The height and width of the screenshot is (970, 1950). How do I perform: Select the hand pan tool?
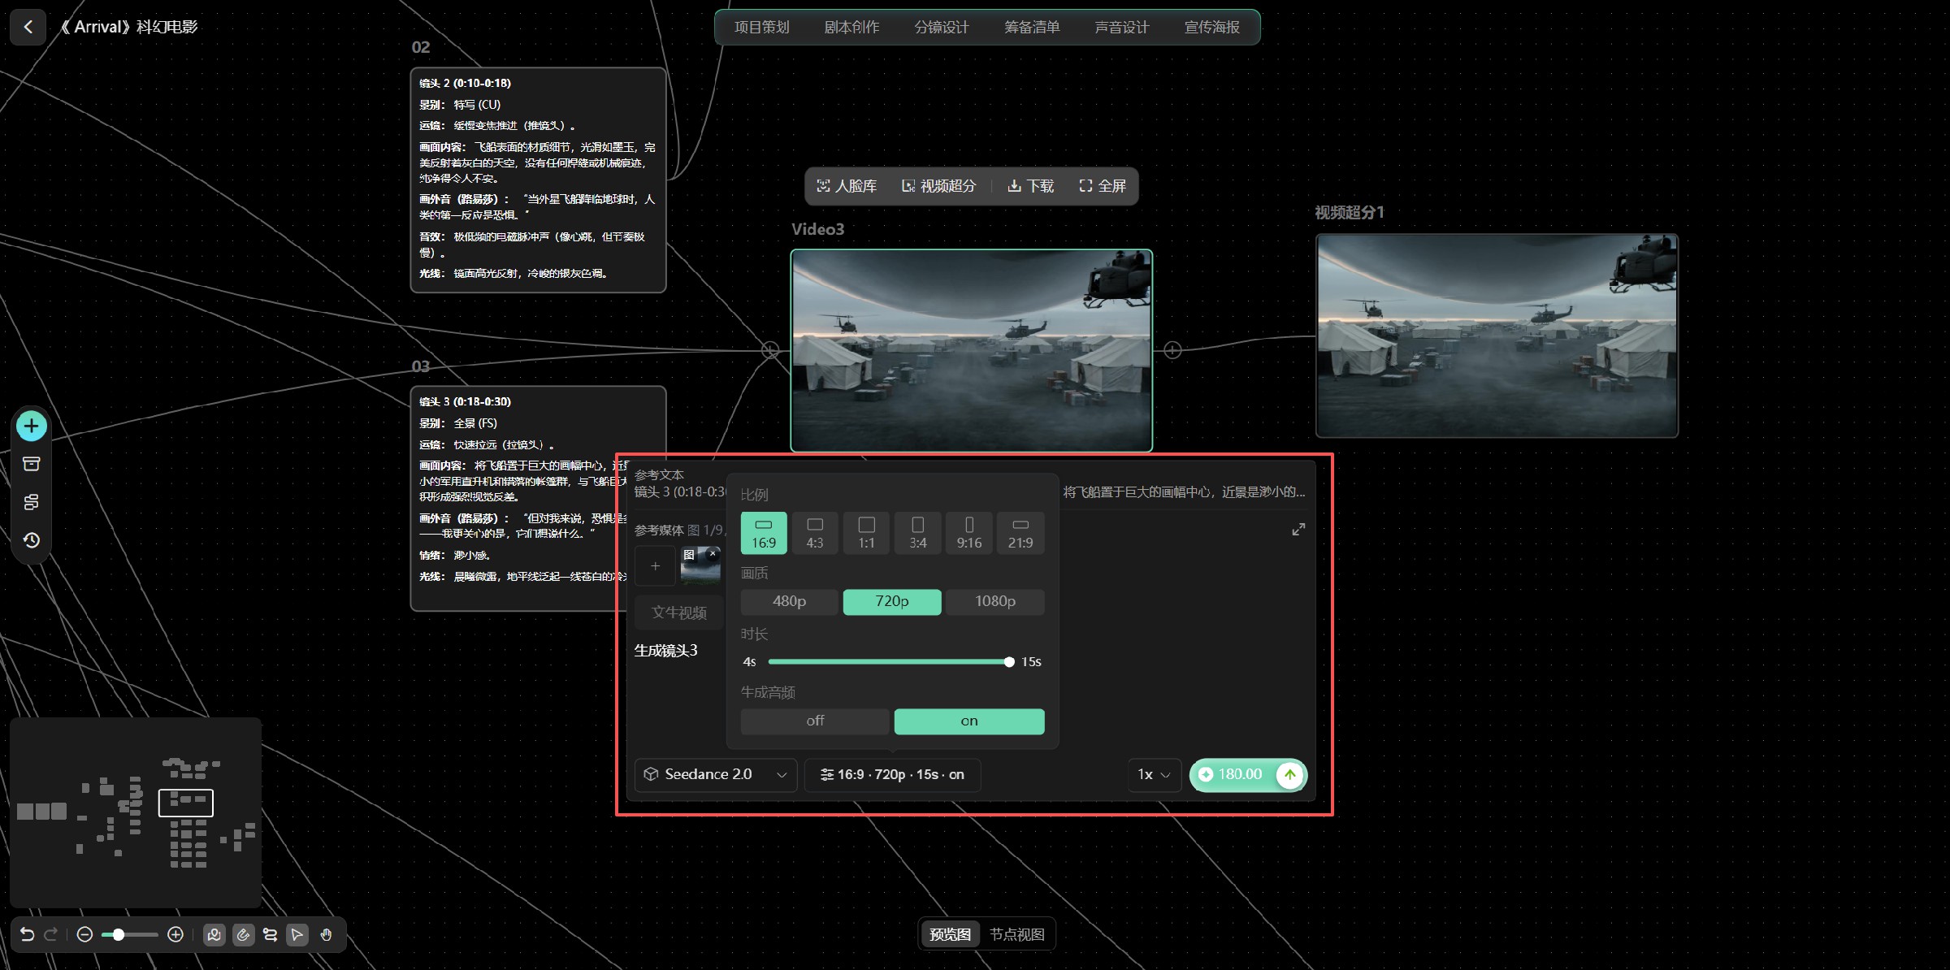[x=326, y=935]
